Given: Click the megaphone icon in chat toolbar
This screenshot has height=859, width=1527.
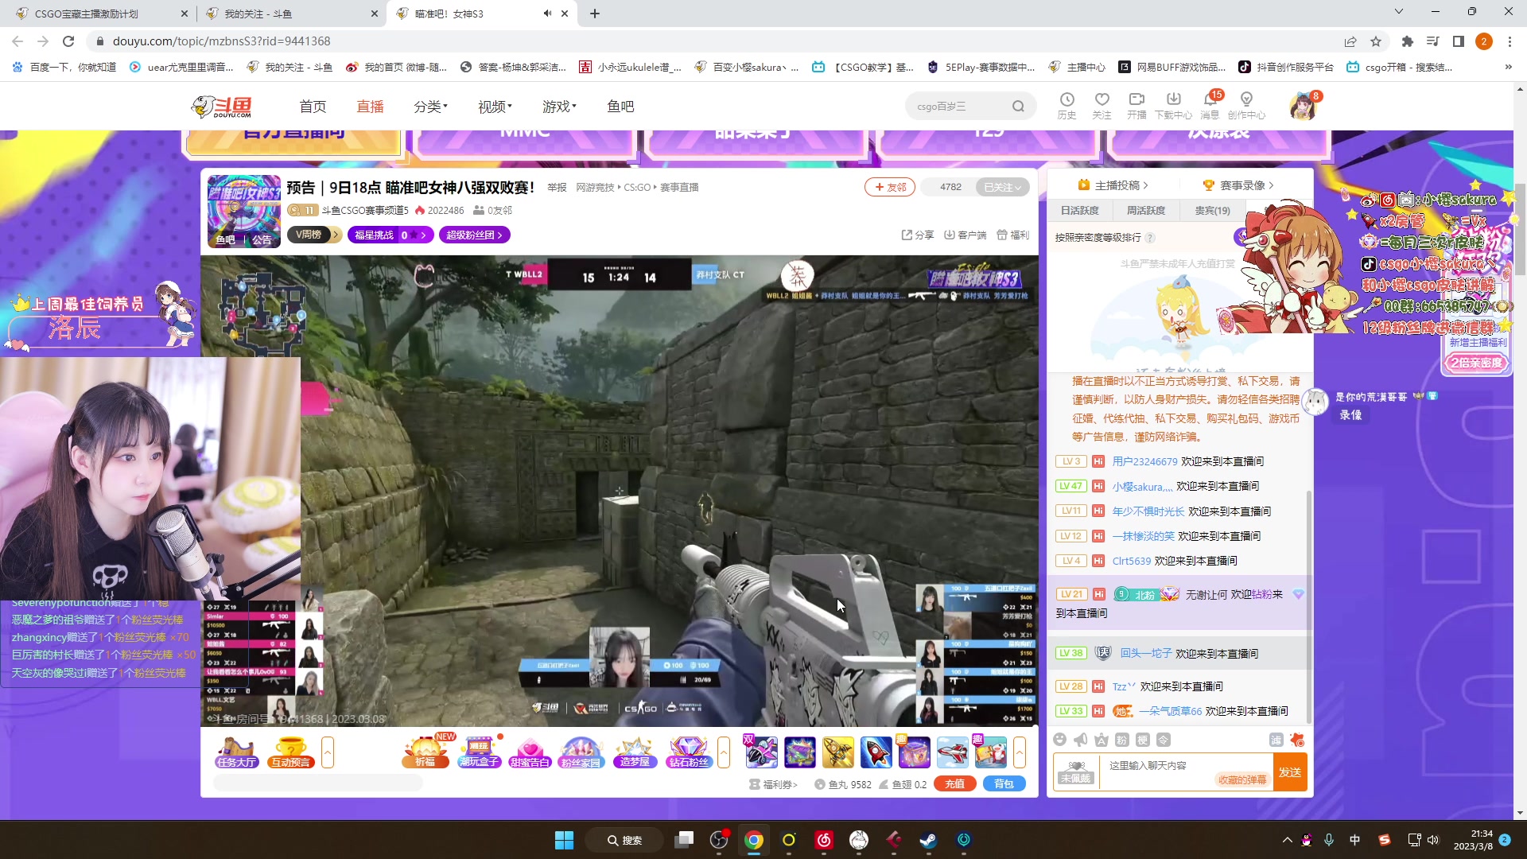Looking at the screenshot, I should [x=1080, y=740].
